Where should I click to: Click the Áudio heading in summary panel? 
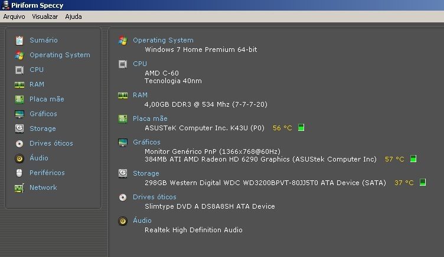pos(142,220)
